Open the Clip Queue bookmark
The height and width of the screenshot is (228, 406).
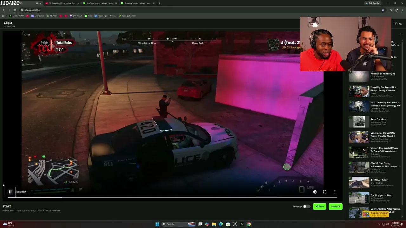38,16
